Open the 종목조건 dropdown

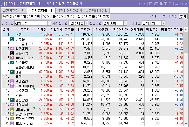[x=49, y=23]
